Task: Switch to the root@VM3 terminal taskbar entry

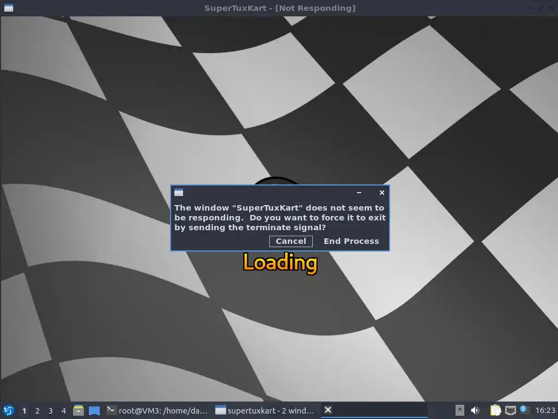Action: tap(157, 410)
